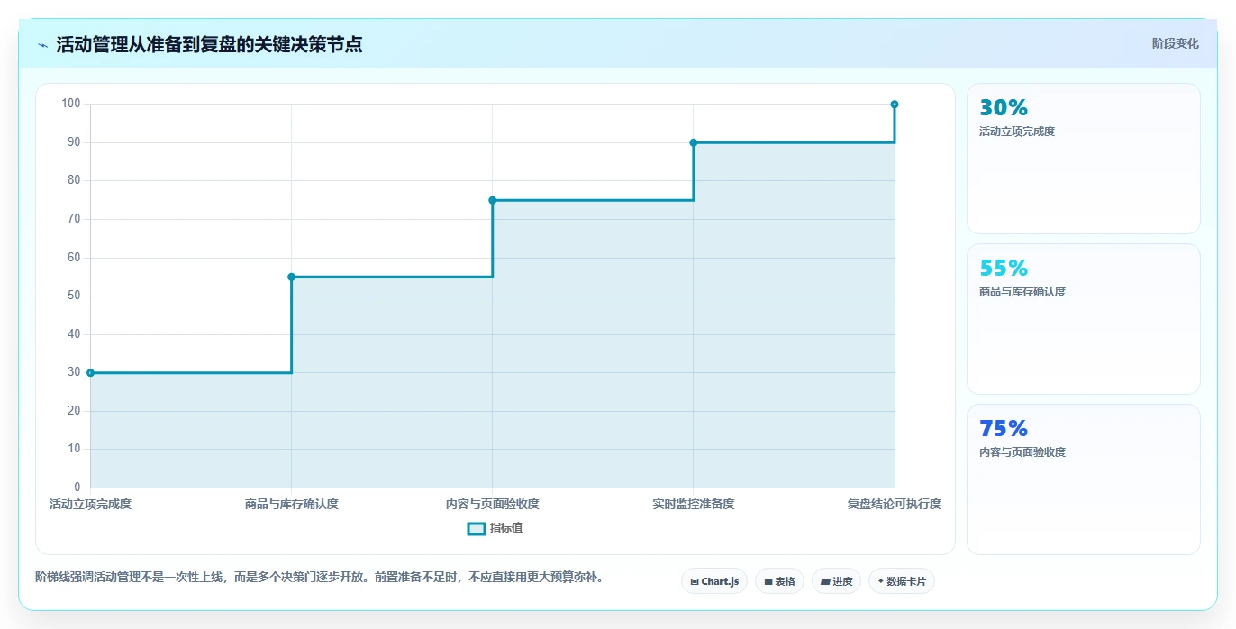Click the 数据卡片 sparkle icon

880,581
